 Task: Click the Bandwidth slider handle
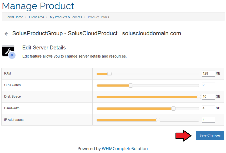(x=173, y=109)
